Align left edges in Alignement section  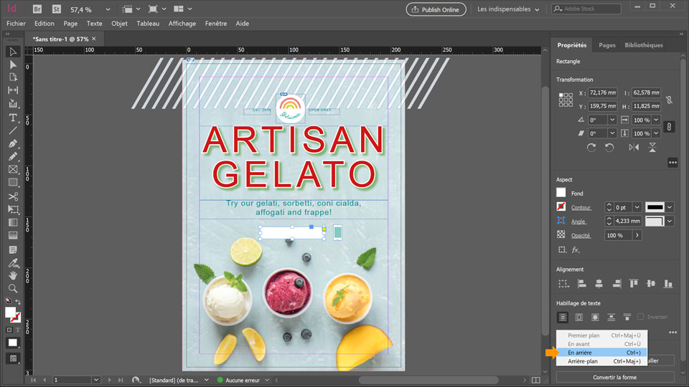tap(581, 284)
